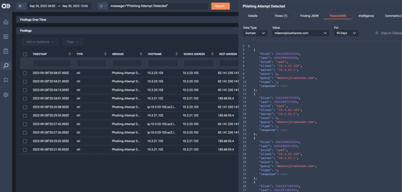Click the TYPE column filter box
The width and height of the screenshot is (402, 192).
point(91,63)
